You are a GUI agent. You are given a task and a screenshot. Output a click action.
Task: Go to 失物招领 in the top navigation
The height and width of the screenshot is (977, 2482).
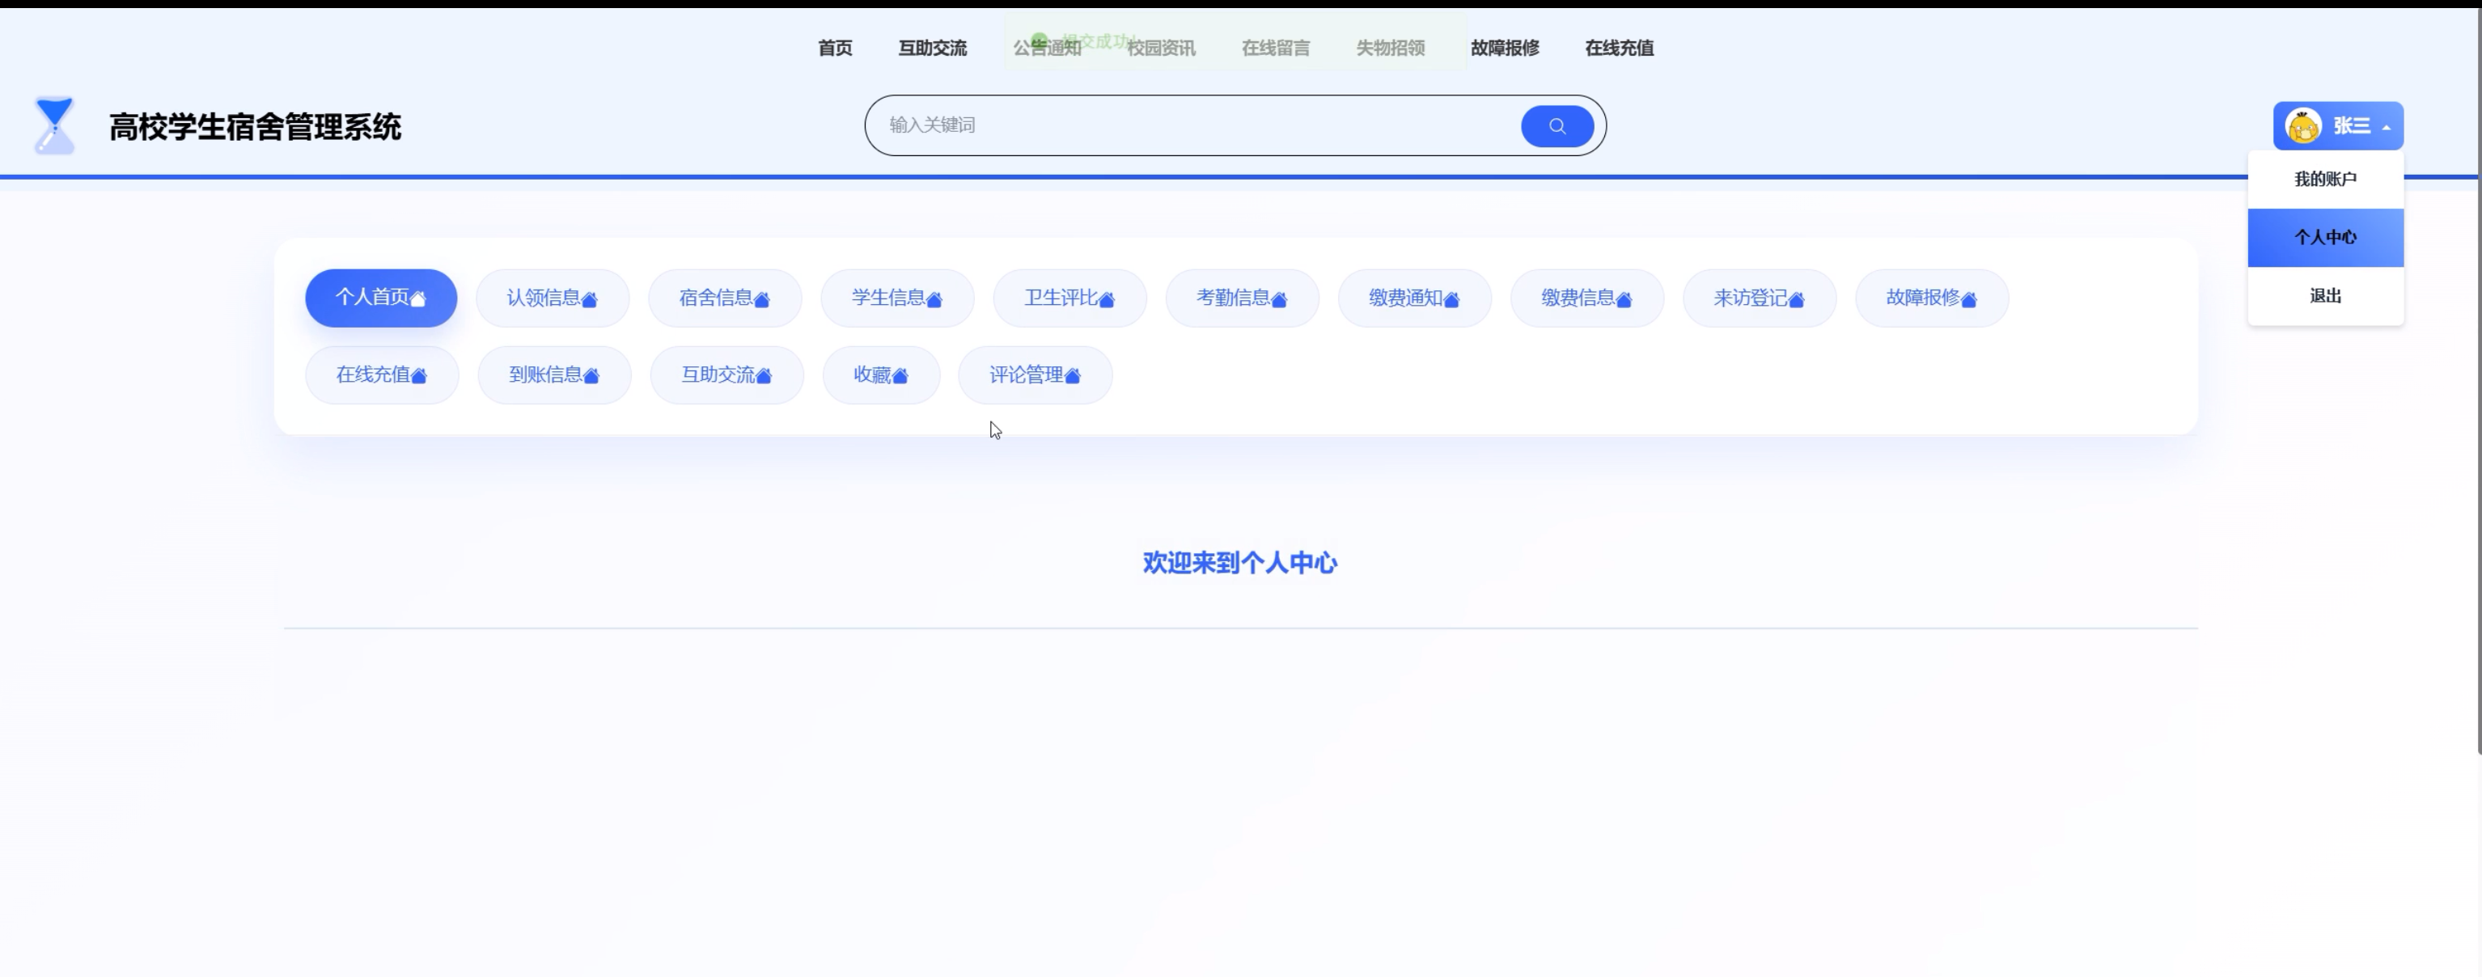[1391, 49]
